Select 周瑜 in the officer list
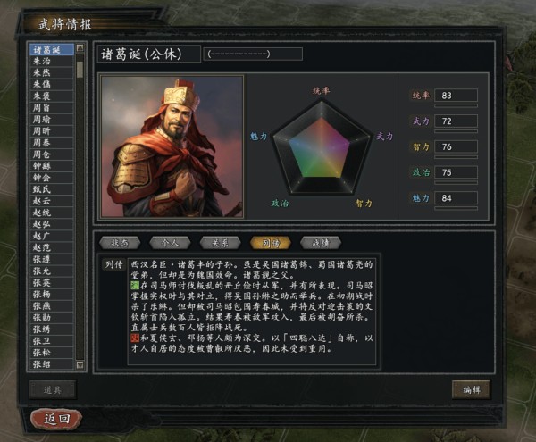536x442 pixels. 51,120
